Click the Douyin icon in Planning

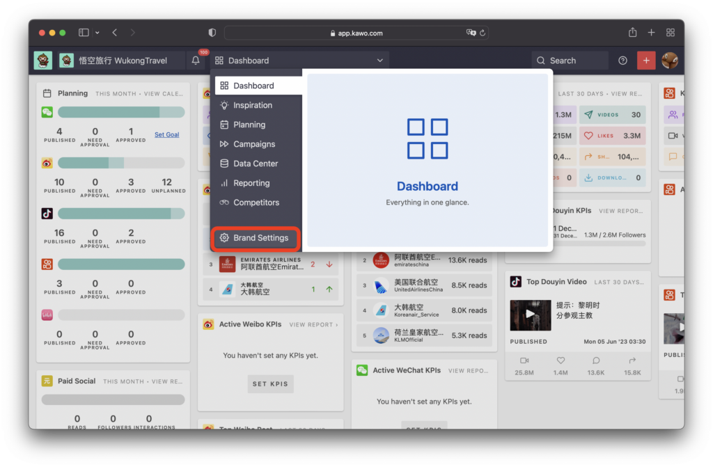[x=47, y=213]
